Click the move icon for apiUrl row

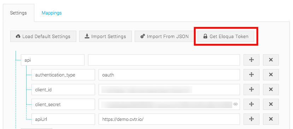tap(251, 119)
